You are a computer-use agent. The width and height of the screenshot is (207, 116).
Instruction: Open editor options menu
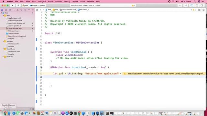[x=199, y=10]
